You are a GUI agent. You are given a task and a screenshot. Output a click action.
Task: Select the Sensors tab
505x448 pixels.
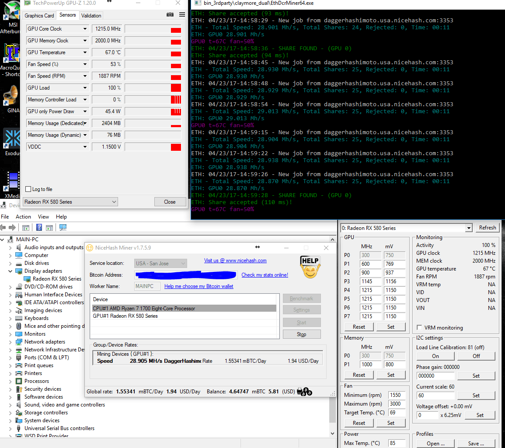pos(68,15)
